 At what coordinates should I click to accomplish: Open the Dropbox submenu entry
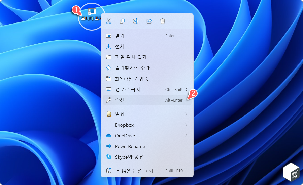147,125
